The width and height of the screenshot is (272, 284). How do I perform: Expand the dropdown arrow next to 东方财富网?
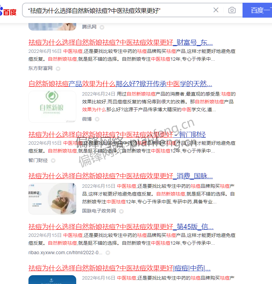(58, 69)
